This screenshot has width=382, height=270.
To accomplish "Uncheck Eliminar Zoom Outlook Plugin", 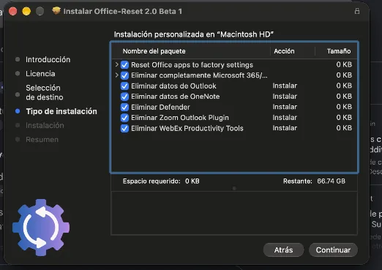I will [124, 118].
